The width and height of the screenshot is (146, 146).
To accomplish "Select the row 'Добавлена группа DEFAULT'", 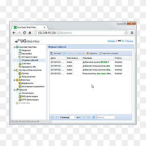I will 89,62.
